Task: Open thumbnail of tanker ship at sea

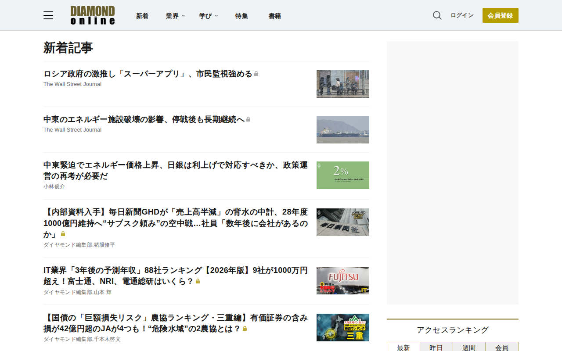Action: 343,129
